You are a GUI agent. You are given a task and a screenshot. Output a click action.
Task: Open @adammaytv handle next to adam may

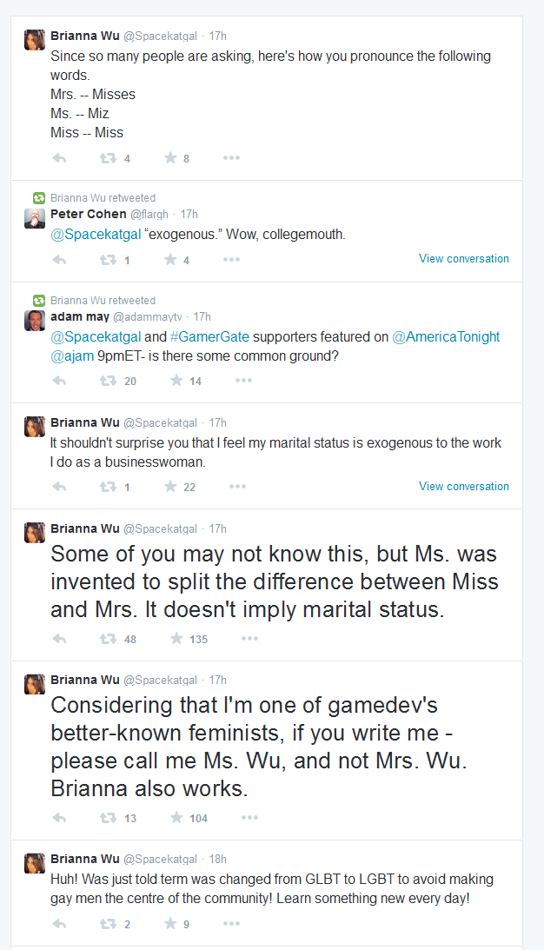[x=147, y=317]
